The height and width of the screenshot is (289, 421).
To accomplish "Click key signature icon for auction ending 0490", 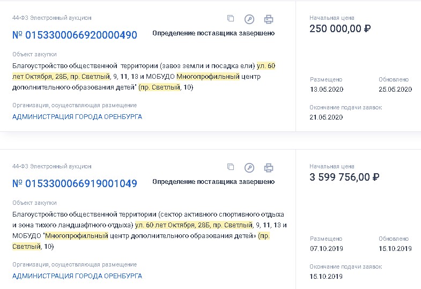I will (x=249, y=19).
